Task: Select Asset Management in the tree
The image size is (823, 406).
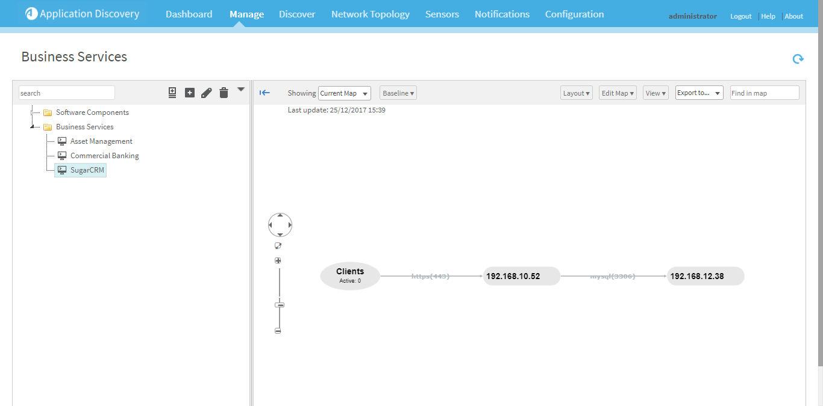Action: click(101, 141)
